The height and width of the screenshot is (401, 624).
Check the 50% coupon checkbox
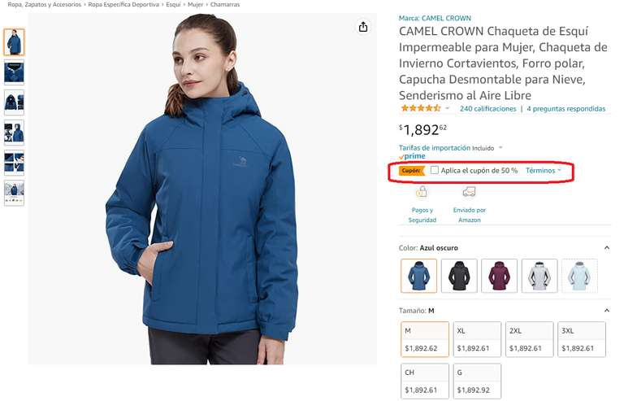[x=434, y=170]
